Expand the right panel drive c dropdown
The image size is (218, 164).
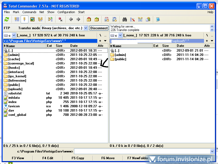(x=120, y=35)
